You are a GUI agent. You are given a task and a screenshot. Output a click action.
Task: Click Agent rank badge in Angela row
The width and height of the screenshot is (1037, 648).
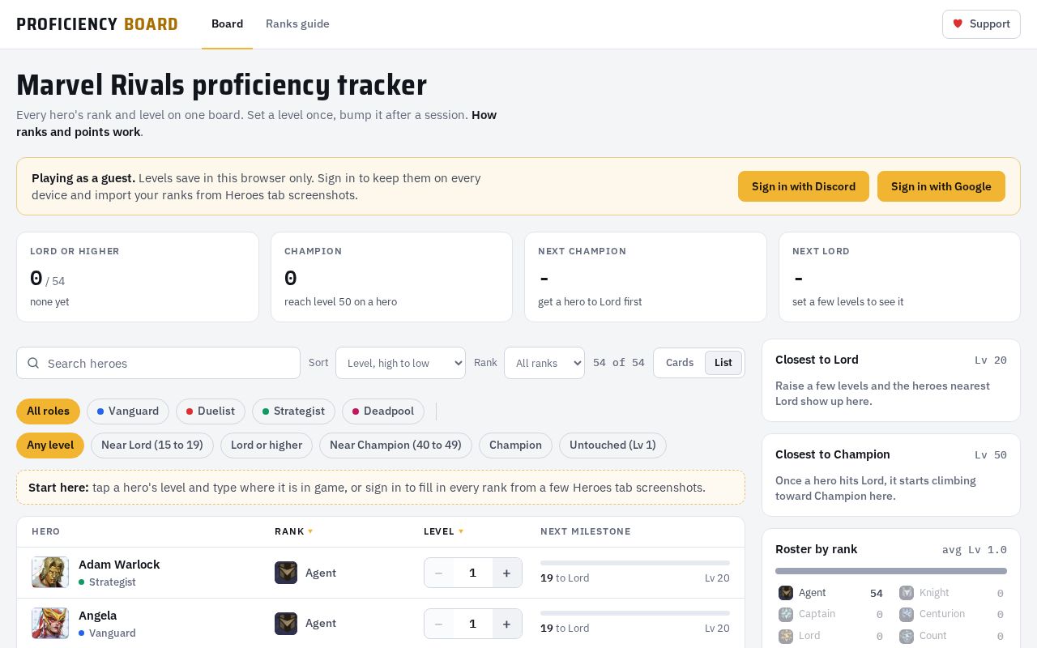coord(286,624)
